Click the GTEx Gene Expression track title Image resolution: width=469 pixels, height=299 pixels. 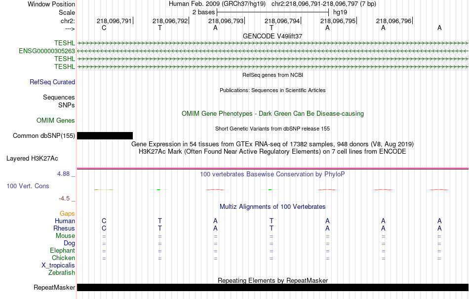pos(273,144)
